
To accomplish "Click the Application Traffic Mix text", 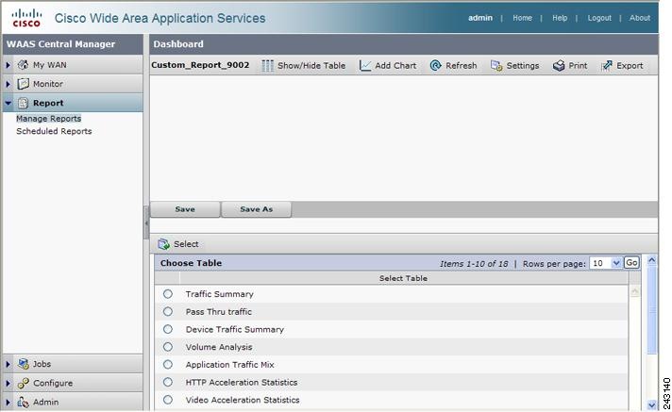I will tap(229, 365).
